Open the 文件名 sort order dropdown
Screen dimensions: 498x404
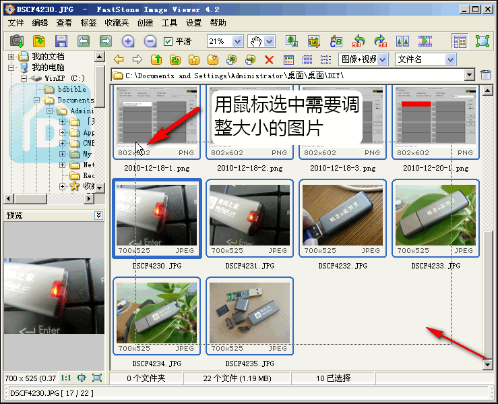point(450,59)
